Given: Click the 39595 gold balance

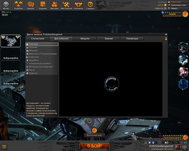Looking at the screenshot, I should pos(160,5).
